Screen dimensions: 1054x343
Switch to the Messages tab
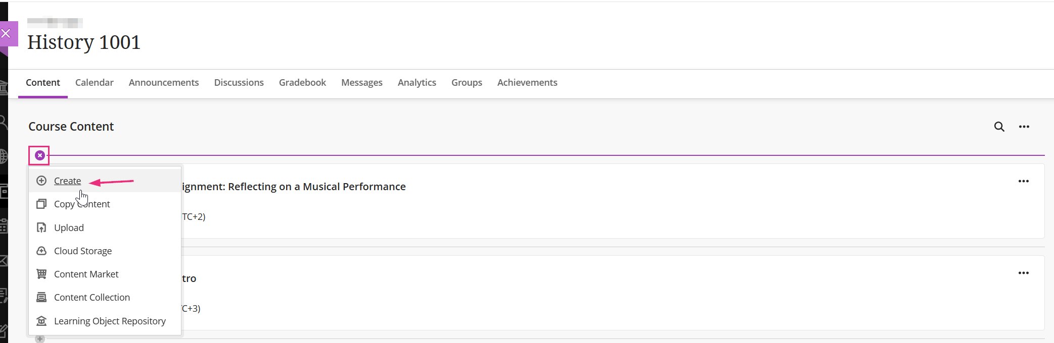tap(362, 83)
